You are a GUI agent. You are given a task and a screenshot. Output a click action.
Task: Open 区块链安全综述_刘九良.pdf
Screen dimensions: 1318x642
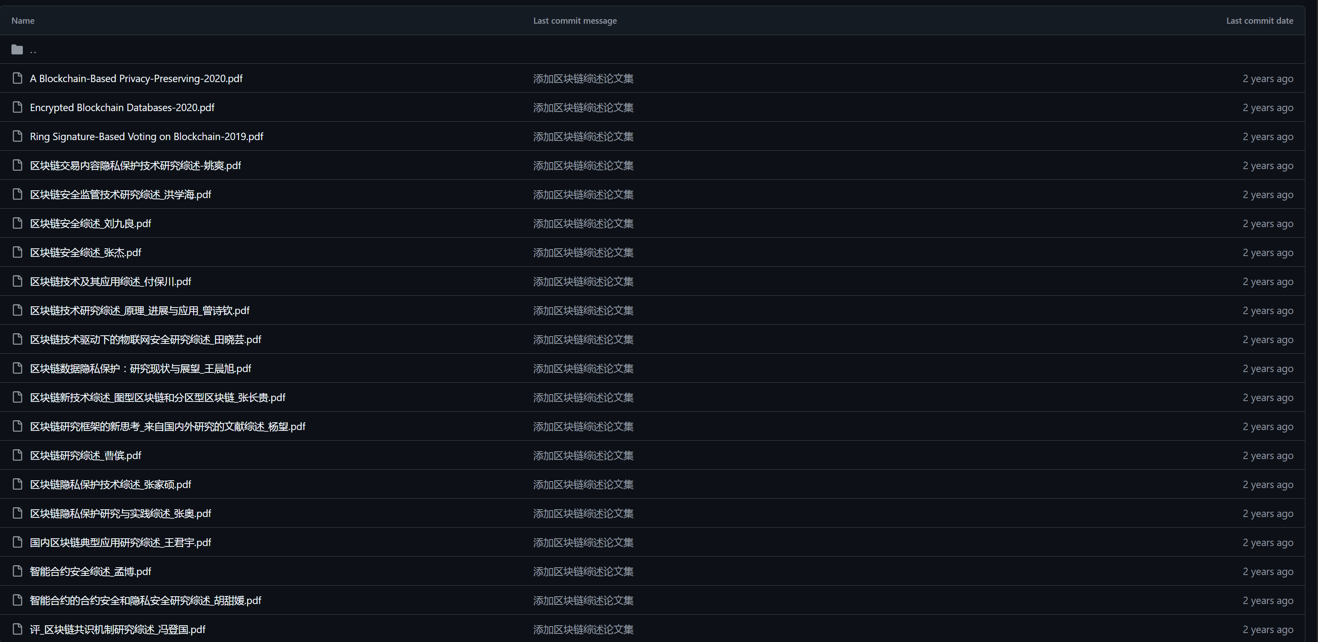(x=91, y=224)
